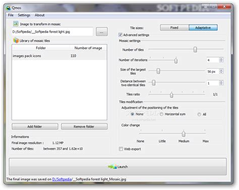Click the browse '...' button for image path
239x190 pixels.
click(x=101, y=31)
